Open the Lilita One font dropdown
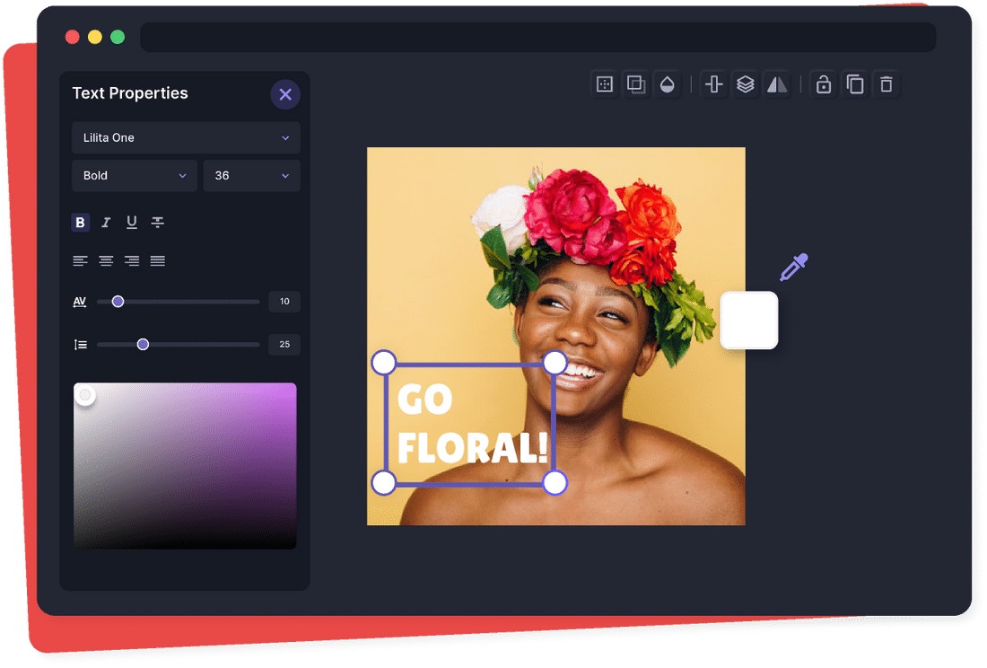This screenshot has height=668, width=987. [x=186, y=138]
